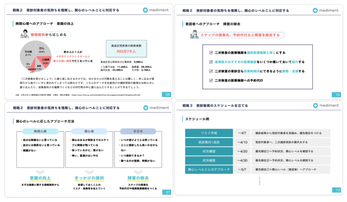The image size is (347, 202).
Task: Select the 意図者 column header
Action: (138, 131)
